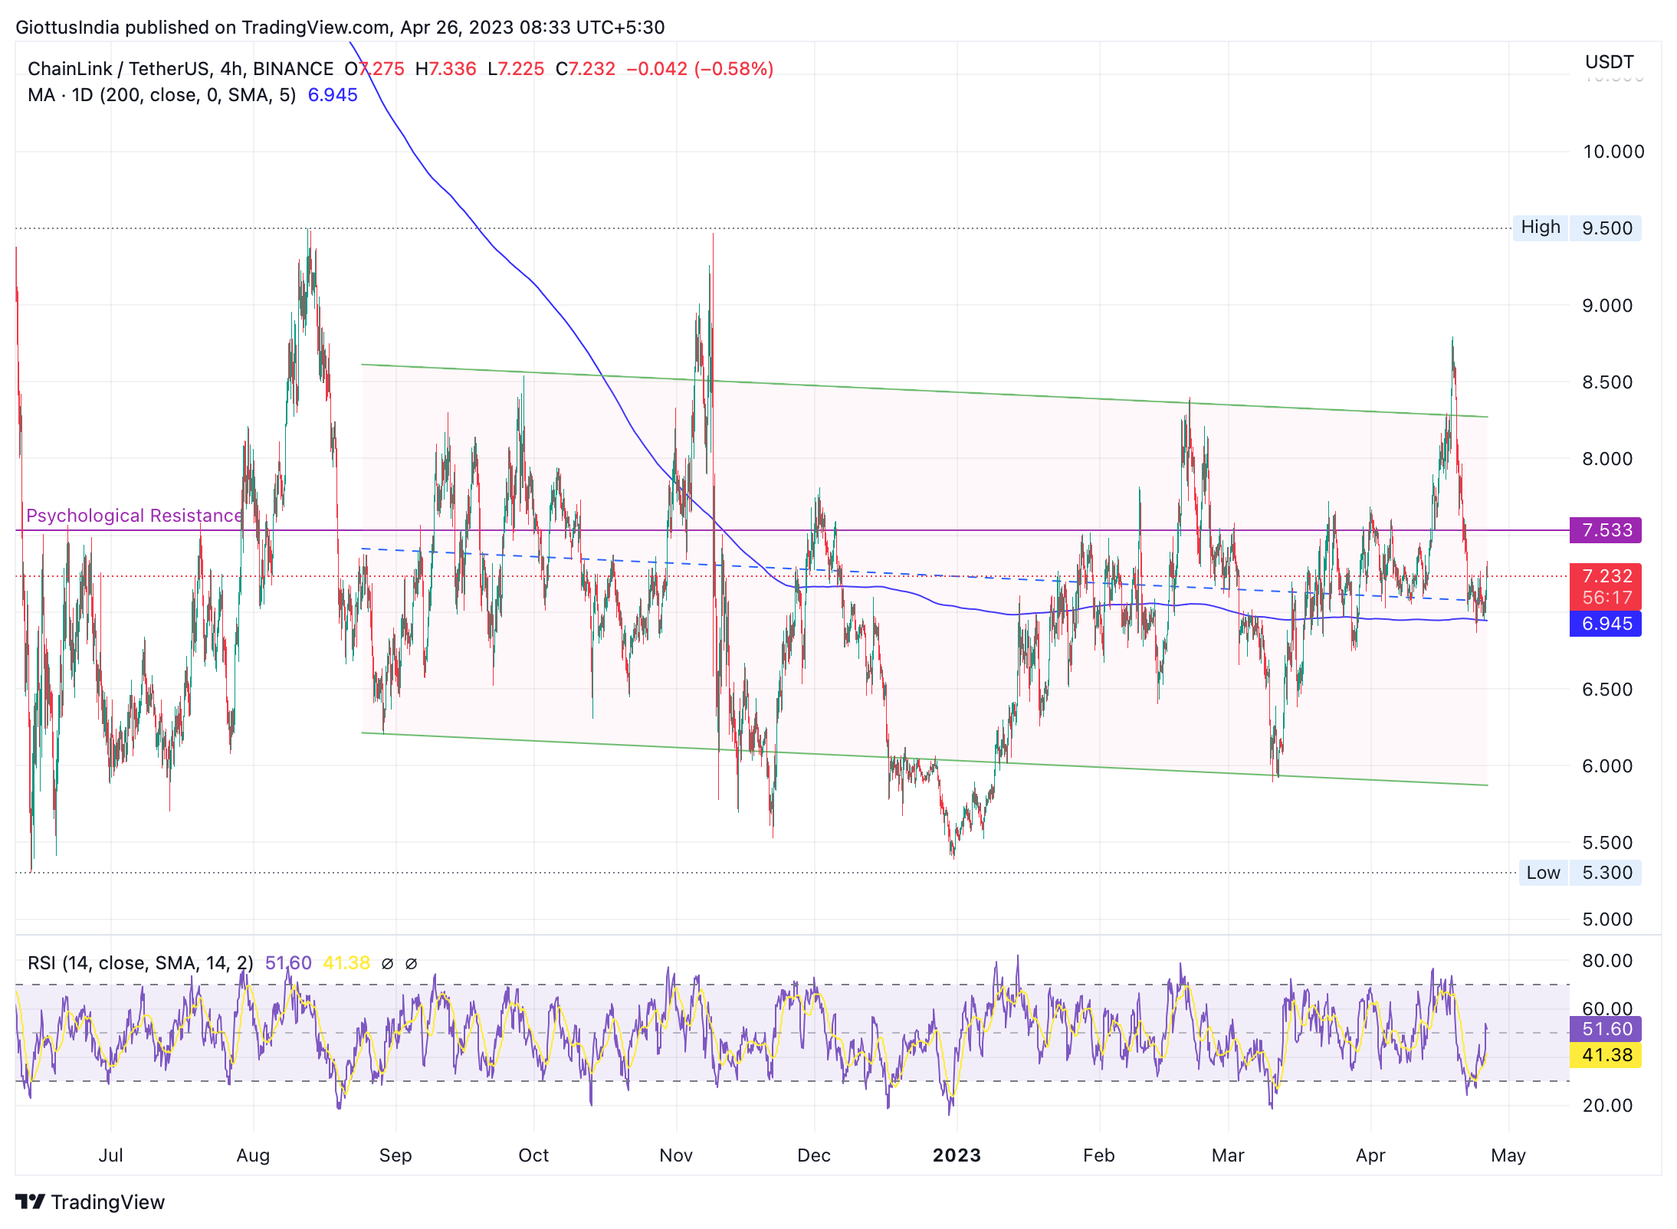Click the TradingView logo icon
Image resolution: width=1677 pixels, height=1229 pixels.
[31, 1201]
